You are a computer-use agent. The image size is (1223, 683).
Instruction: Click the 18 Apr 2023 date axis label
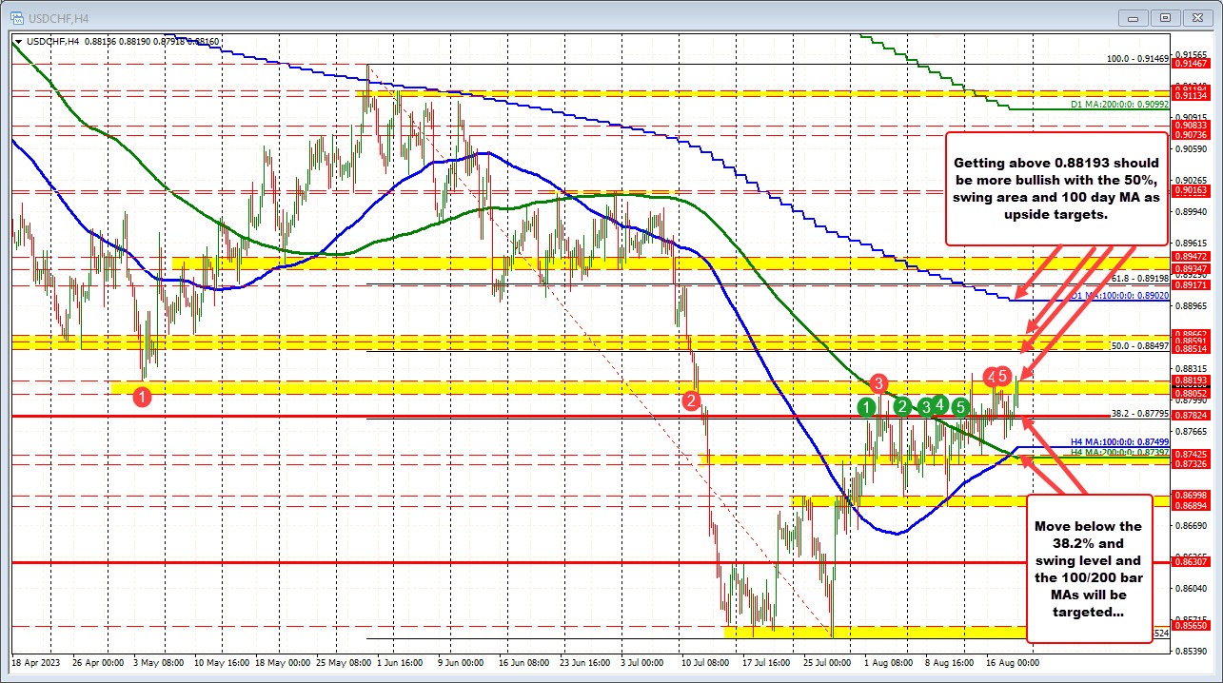click(38, 661)
